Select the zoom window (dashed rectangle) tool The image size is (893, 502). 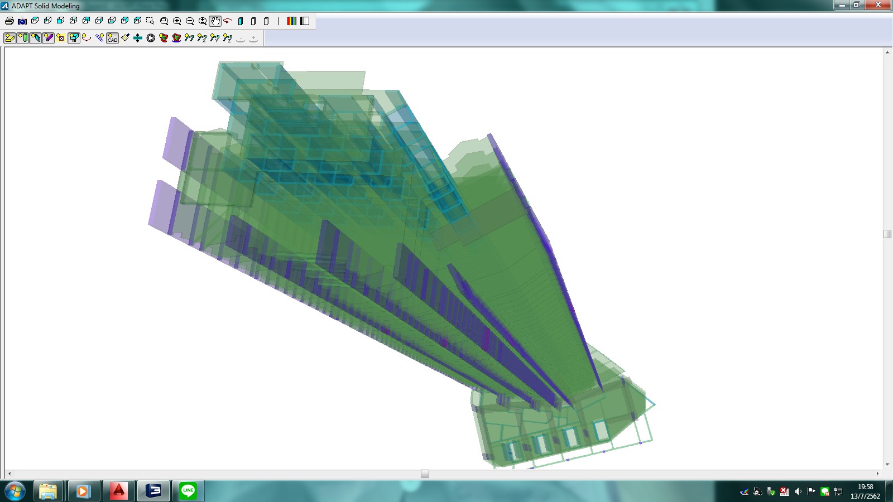pos(150,21)
